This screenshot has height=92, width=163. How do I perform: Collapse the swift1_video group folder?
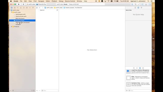coord(11,12)
